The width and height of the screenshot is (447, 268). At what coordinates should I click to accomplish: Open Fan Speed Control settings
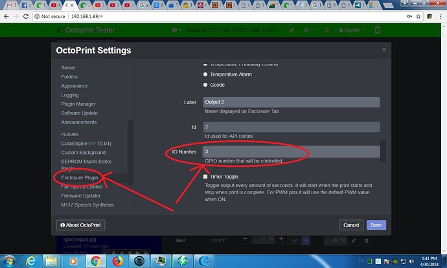tap(82, 187)
